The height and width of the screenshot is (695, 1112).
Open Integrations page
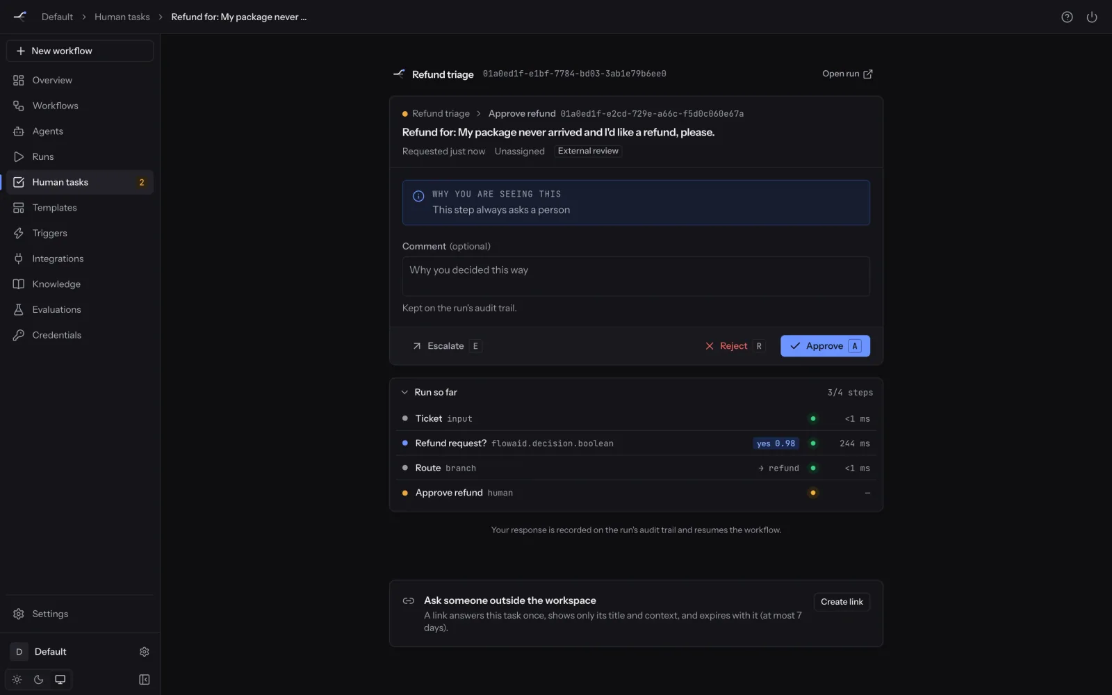tap(80, 259)
